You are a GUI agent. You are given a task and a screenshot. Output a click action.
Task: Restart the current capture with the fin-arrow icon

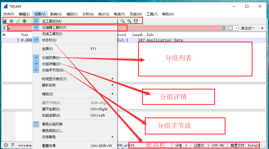[18, 21]
